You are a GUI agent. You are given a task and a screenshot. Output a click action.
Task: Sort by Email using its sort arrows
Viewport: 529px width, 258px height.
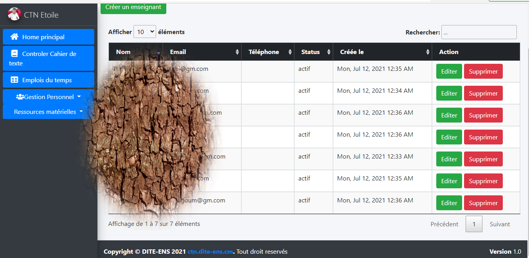[x=237, y=52]
